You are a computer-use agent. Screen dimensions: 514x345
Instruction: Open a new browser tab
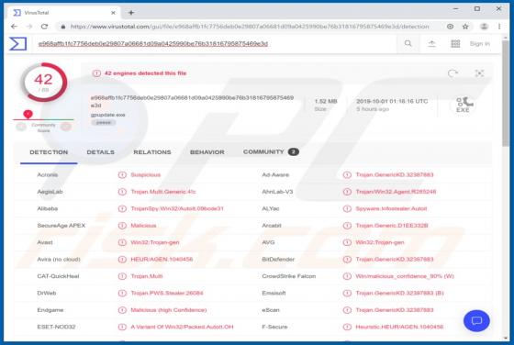click(131, 13)
